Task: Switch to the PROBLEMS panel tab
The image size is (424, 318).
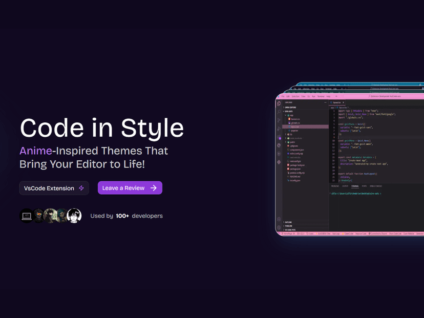Action: [335, 186]
